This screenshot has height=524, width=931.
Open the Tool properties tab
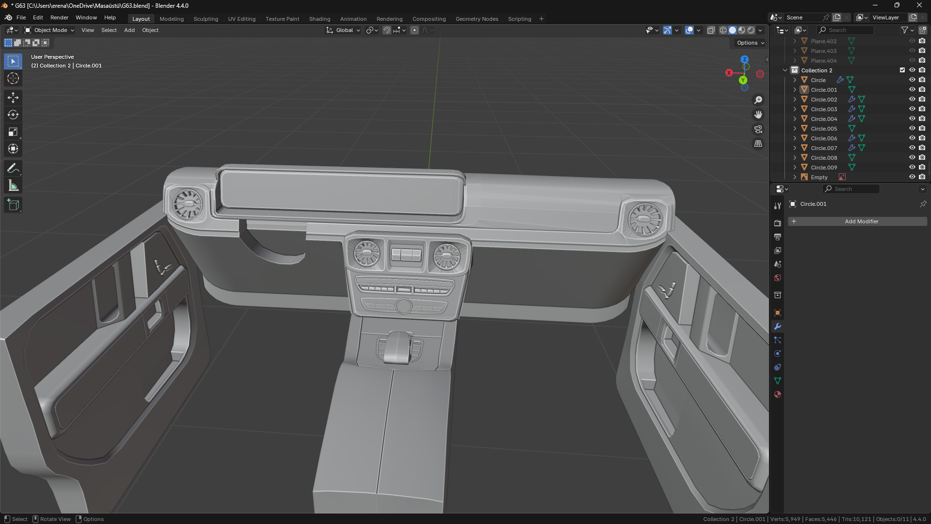coord(778,206)
